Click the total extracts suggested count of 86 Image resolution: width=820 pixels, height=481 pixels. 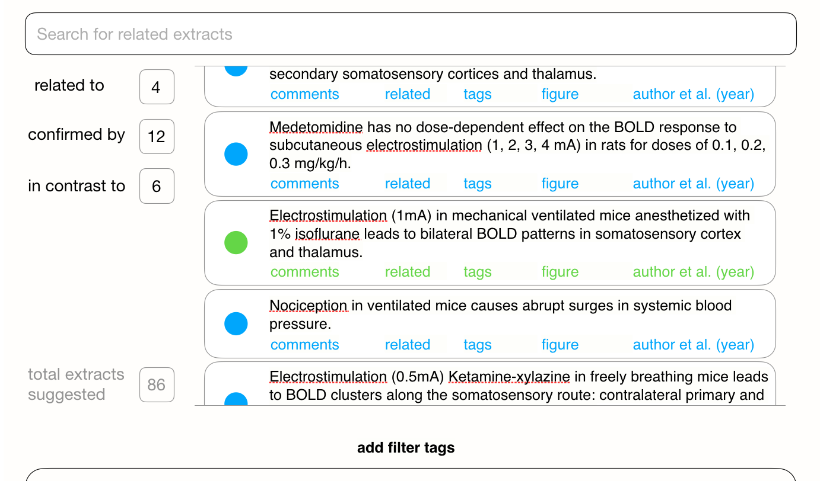point(156,385)
